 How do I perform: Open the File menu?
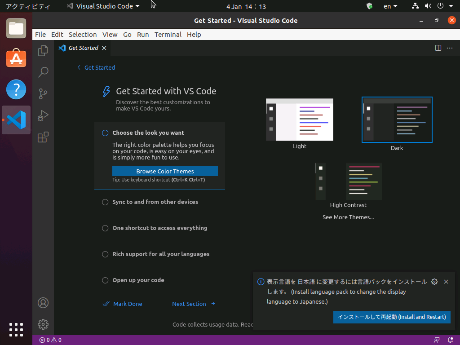click(40, 35)
